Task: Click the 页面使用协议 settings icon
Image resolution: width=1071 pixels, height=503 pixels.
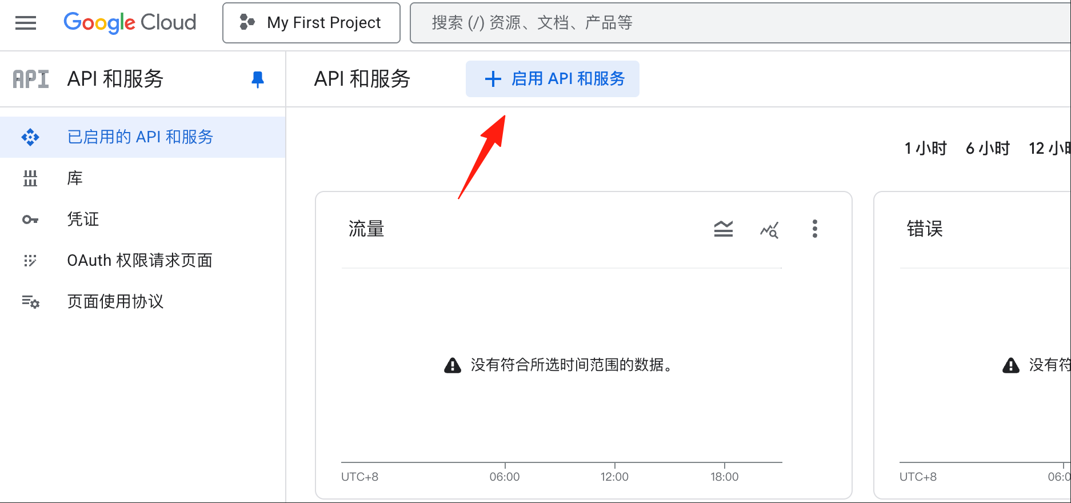Action: pos(30,302)
